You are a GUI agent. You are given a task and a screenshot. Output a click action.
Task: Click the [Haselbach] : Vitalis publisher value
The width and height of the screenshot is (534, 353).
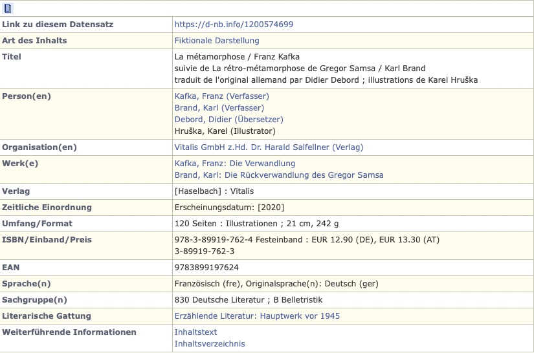214,191
